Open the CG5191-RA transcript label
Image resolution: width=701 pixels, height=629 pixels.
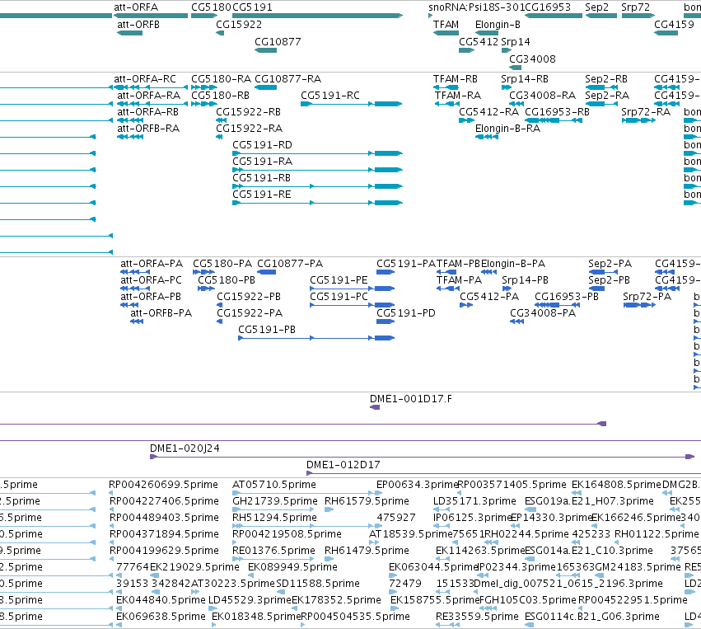click(262, 161)
